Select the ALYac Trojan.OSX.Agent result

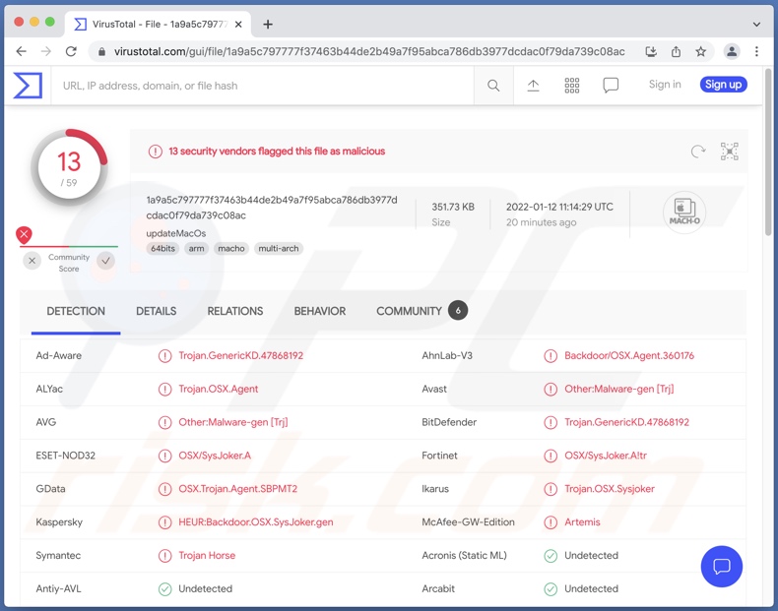[x=218, y=389]
